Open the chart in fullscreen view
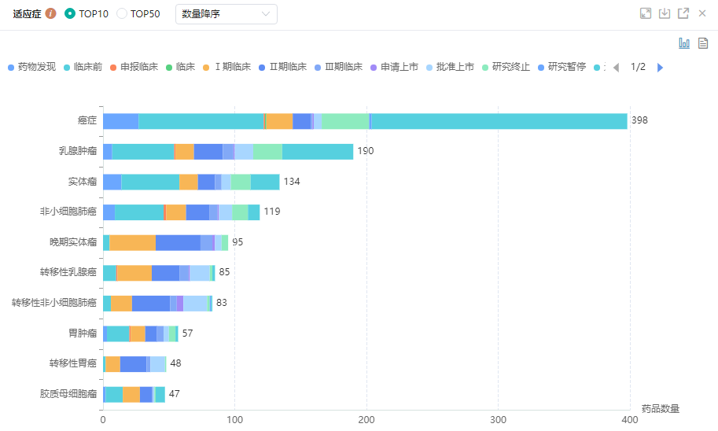The width and height of the screenshot is (718, 431). [646, 13]
